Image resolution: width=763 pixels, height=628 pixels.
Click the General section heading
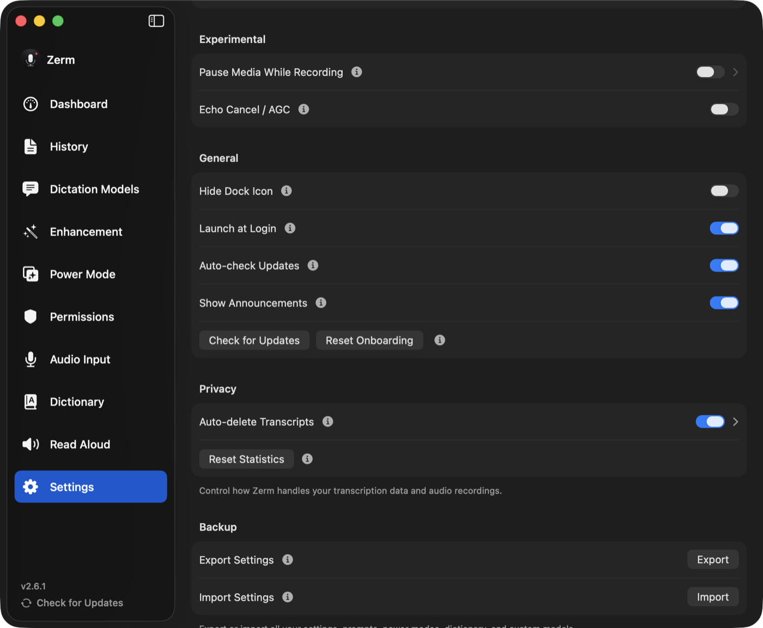pos(219,158)
